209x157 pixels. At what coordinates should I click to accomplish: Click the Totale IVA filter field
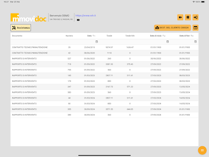(130, 42)
